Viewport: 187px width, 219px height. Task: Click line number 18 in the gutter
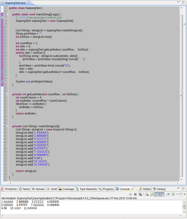5,53
